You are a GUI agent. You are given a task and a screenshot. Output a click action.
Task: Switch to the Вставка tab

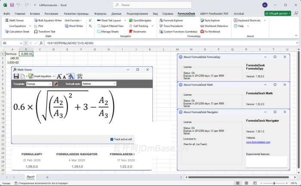click(35, 14)
